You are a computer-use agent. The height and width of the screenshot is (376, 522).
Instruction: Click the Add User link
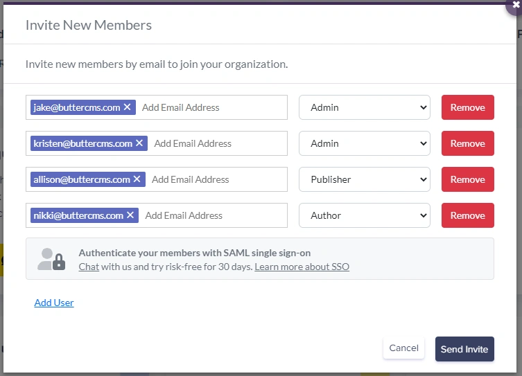pyautogui.click(x=54, y=303)
